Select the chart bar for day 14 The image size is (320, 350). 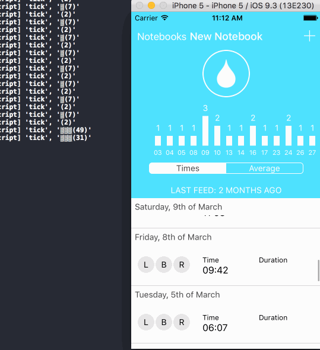[241, 141]
